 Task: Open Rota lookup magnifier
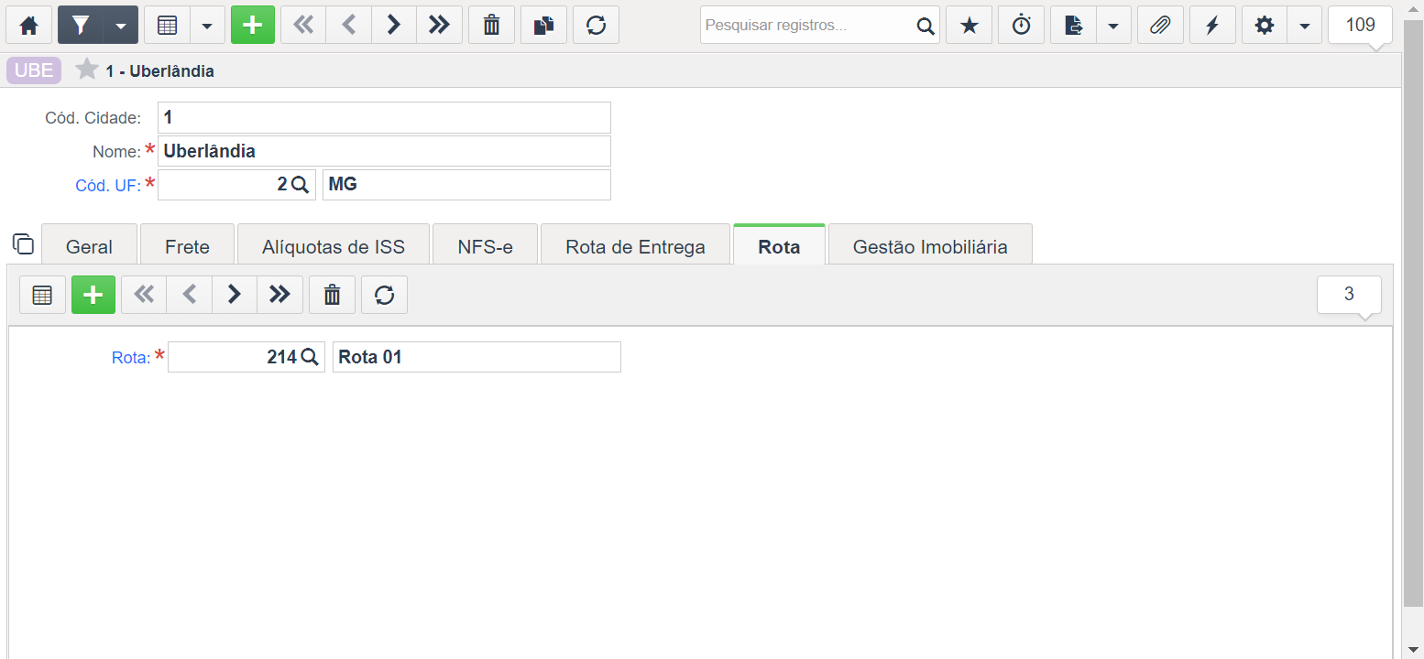click(309, 357)
